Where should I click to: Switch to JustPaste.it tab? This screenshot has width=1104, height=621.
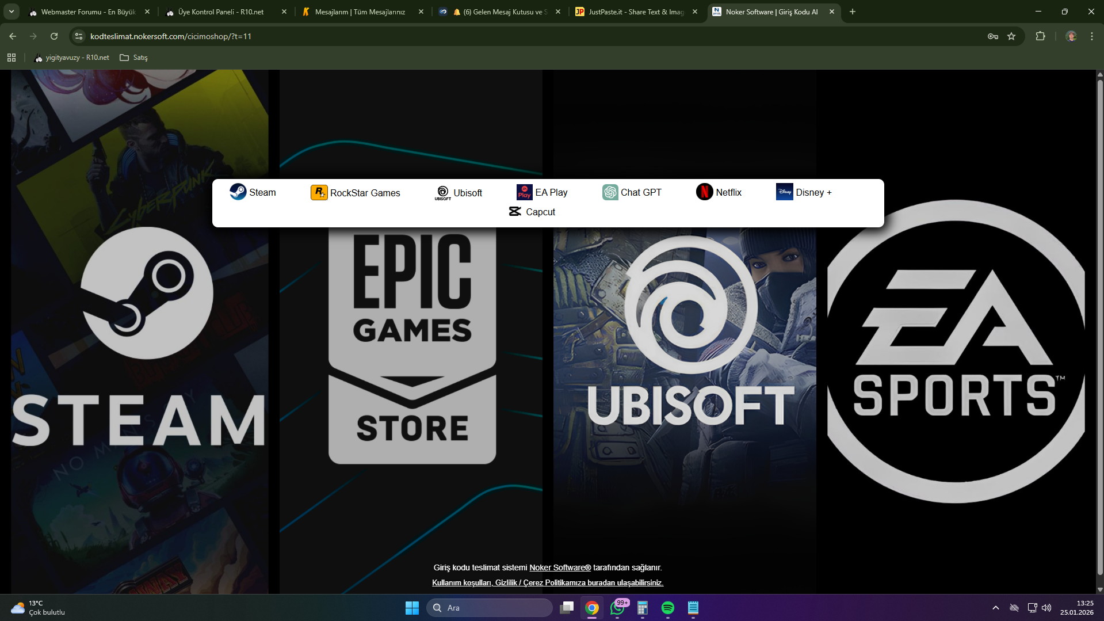pyautogui.click(x=636, y=12)
